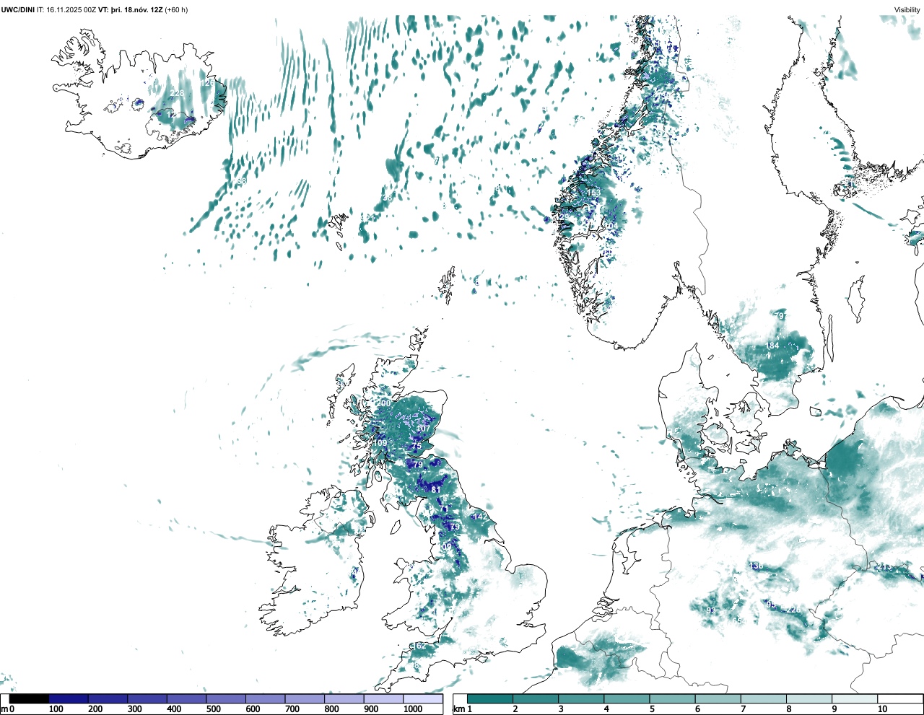
Task: Choose the 700–800 m legend segment
Action: [x=305, y=698]
